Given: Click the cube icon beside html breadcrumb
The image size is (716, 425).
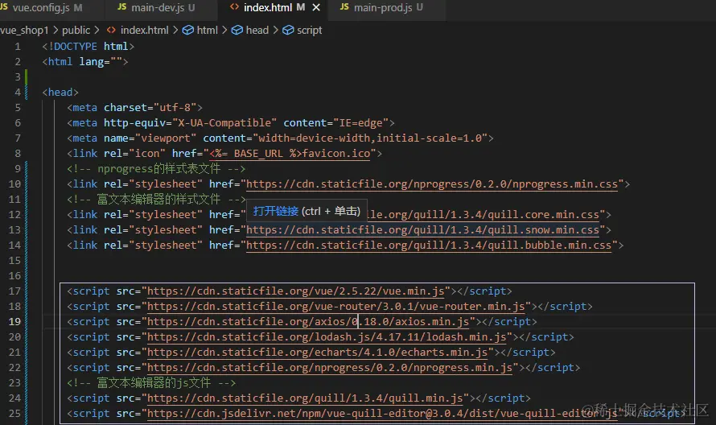Looking at the screenshot, I should point(187,30).
